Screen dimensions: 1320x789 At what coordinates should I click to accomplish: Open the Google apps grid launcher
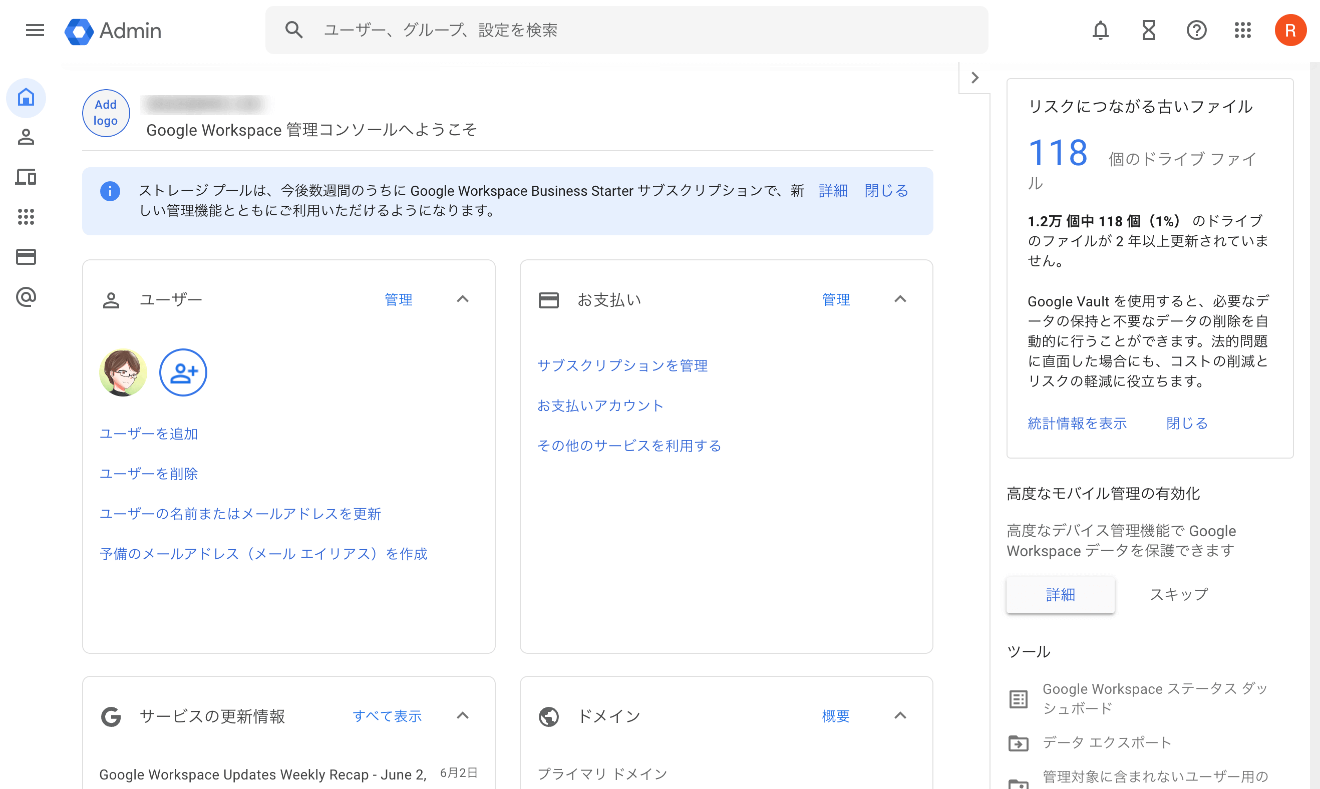pos(1242,31)
